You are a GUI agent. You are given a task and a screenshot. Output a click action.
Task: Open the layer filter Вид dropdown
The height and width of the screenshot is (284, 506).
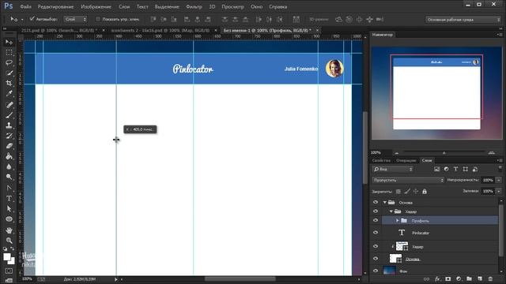point(393,169)
